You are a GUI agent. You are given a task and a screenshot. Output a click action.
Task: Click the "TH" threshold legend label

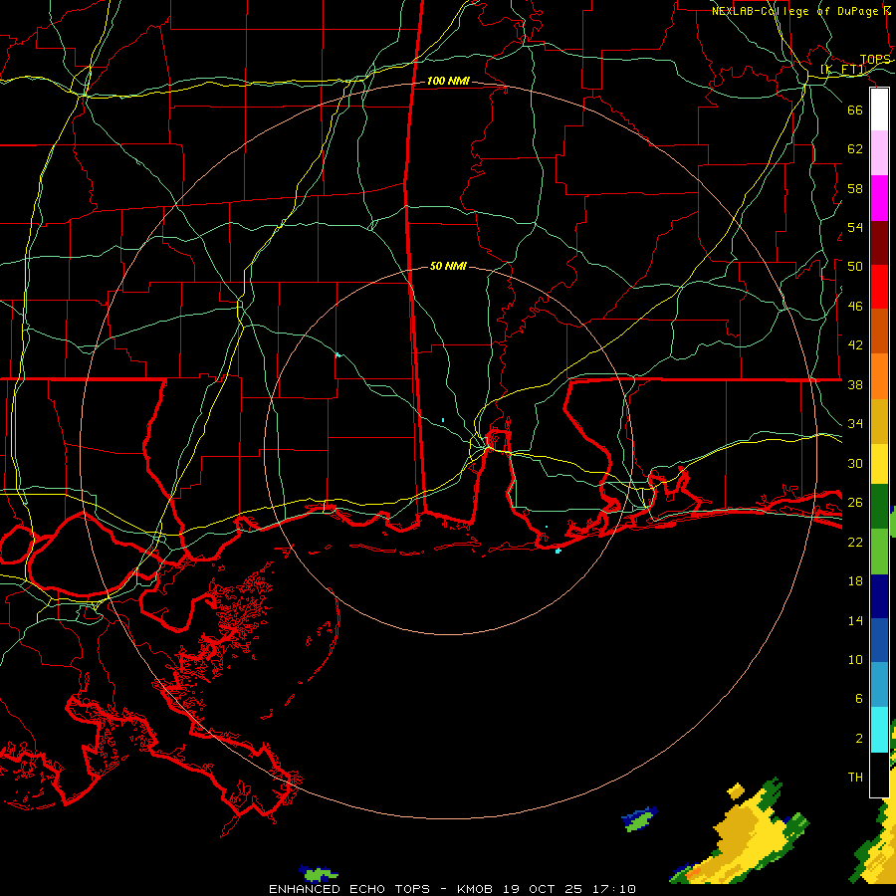click(x=855, y=777)
